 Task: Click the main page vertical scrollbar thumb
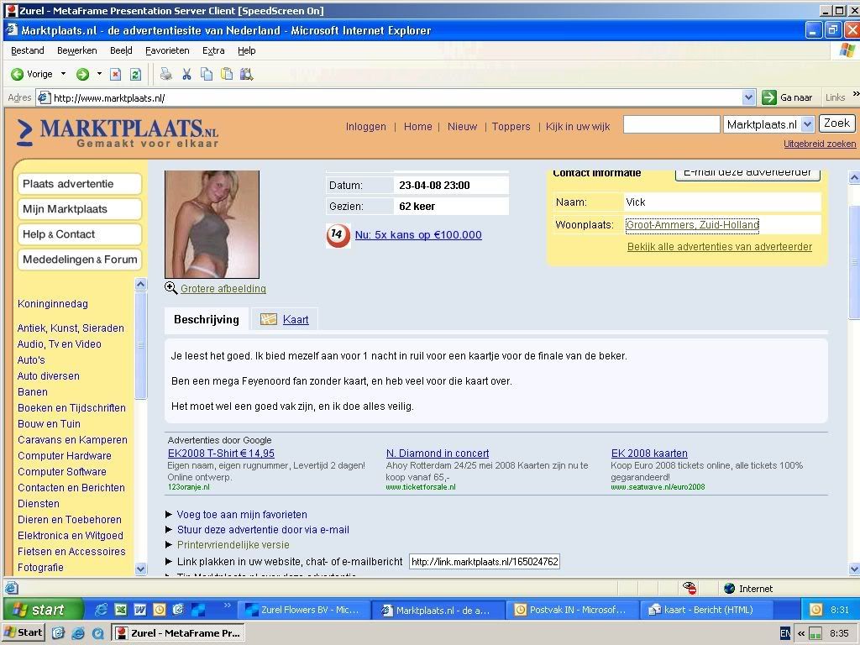click(x=854, y=262)
